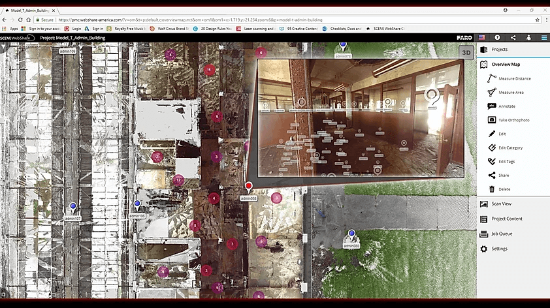Click the large scan pin in preview
Viewport: 550px width, 308px height.
432,96
